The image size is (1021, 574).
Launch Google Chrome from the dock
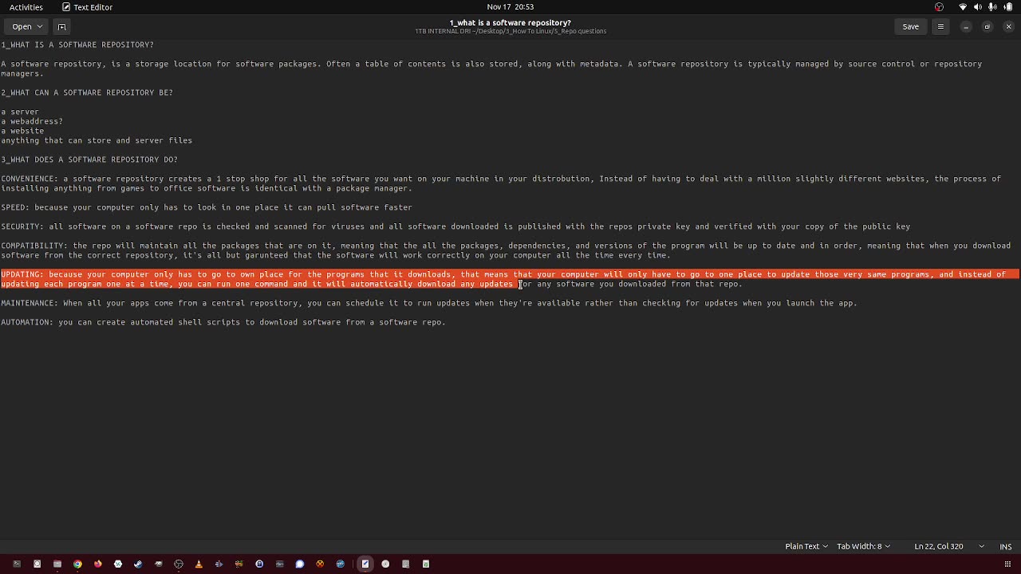77,564
